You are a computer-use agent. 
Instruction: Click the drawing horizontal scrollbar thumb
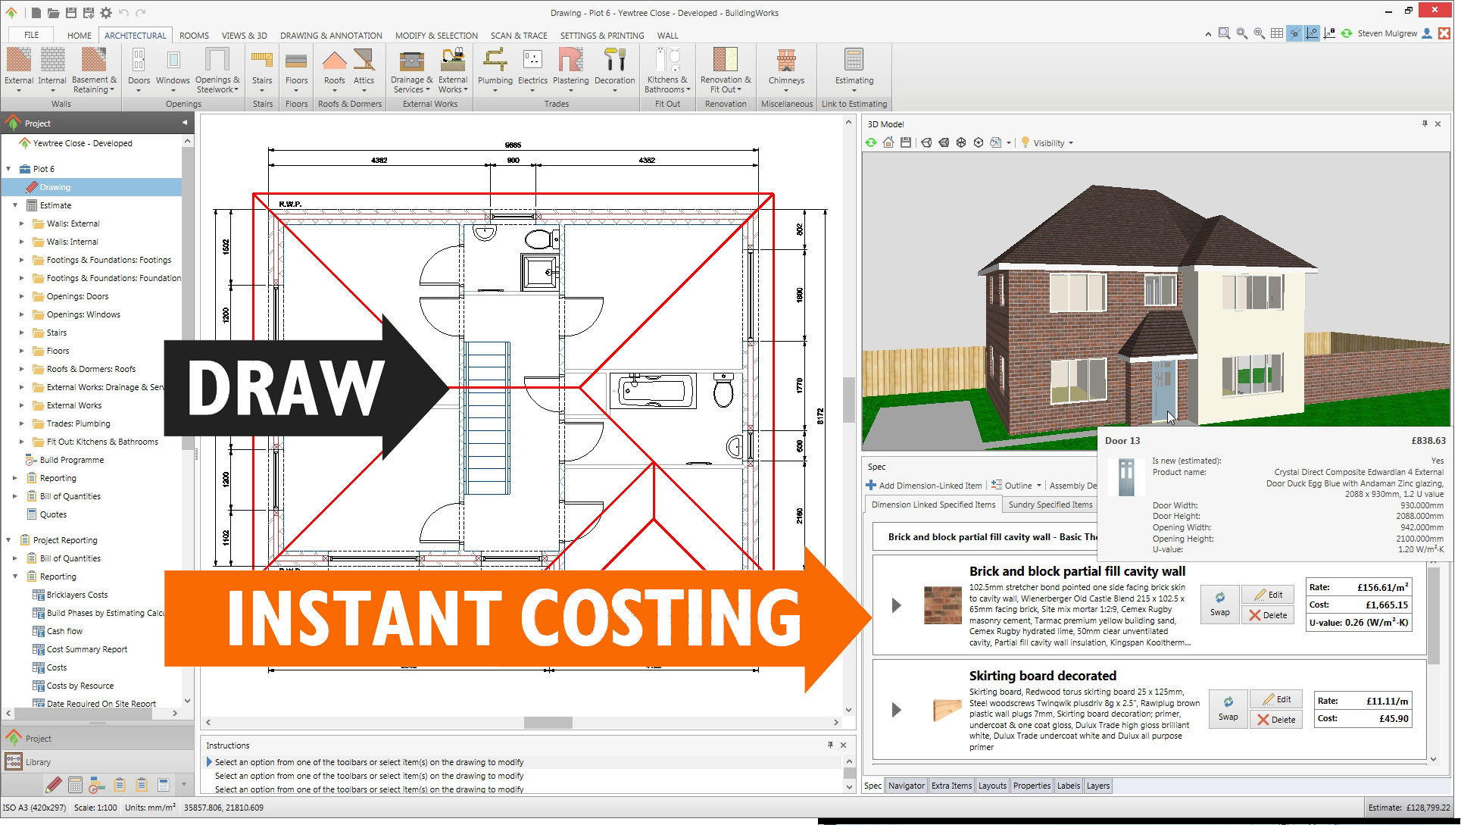[548, 722]
